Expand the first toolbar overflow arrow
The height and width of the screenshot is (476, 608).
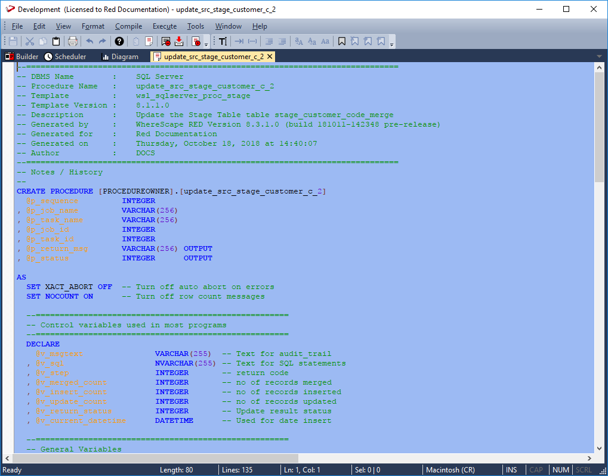pos(206,43)
